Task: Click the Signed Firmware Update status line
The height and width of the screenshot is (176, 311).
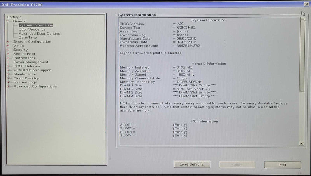Action: (150, 53)
